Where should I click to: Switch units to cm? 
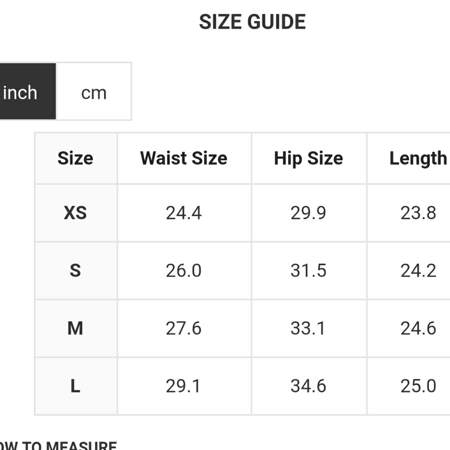[94, 92]
